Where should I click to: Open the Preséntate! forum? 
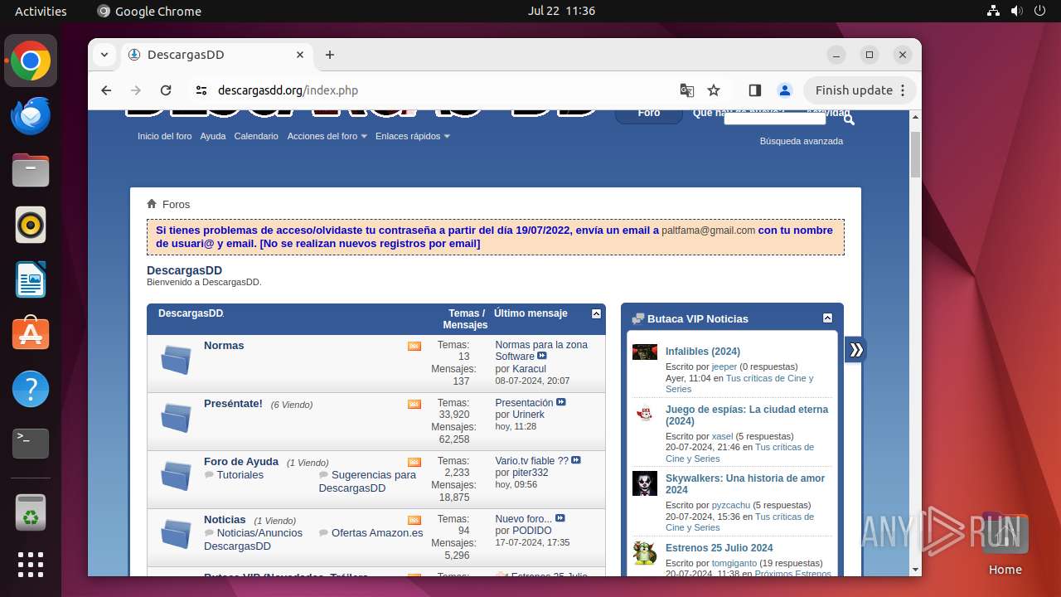(233, 403)
